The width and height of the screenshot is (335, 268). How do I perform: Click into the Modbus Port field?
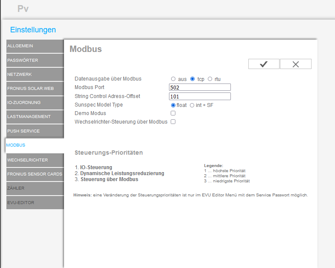(x=200, y=87)
